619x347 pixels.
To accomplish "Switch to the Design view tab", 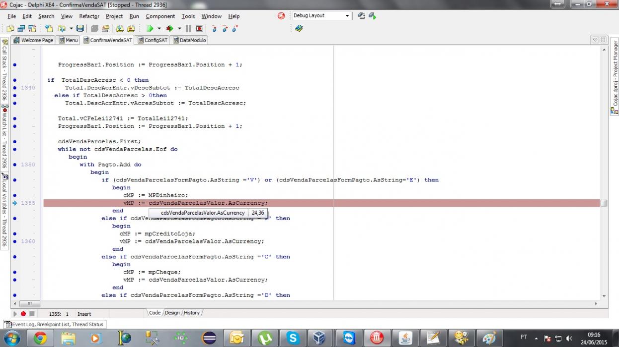I will 172,313.
